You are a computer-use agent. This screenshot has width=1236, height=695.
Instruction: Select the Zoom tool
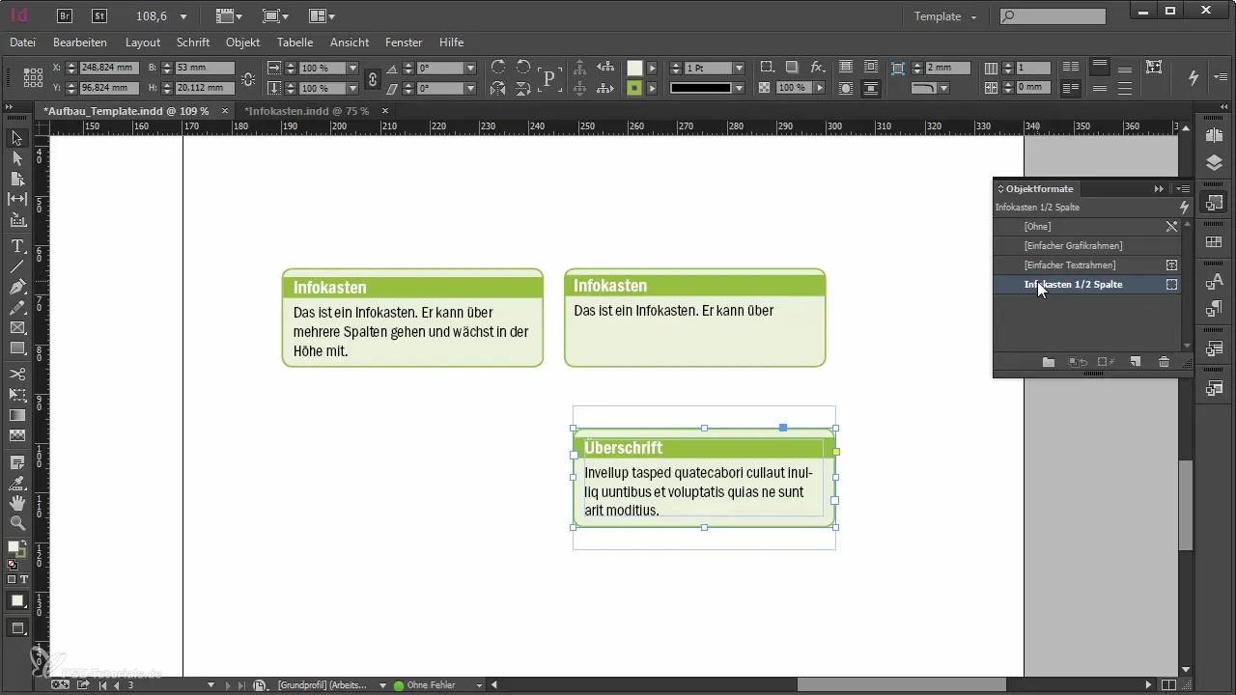point(17,523)
